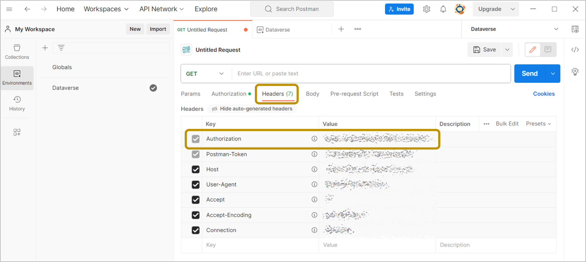Open the comments icon

point(548,49)
